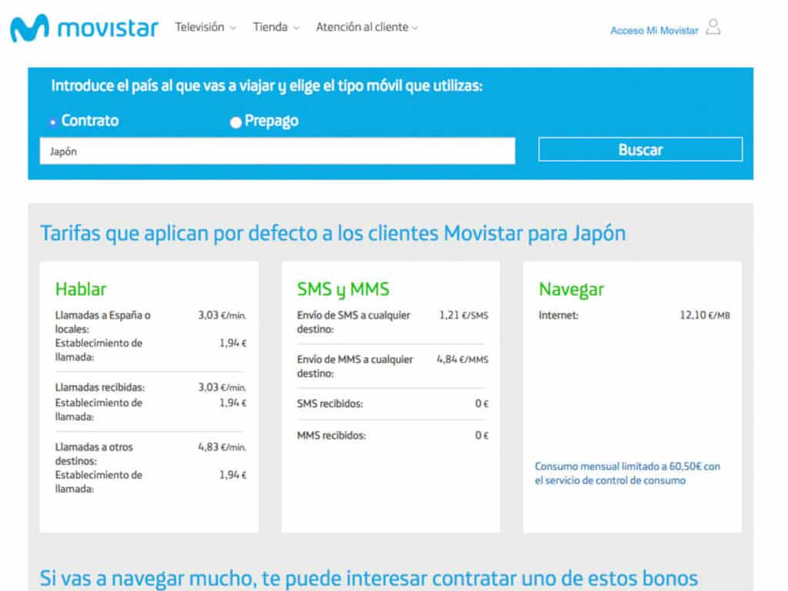
Task: Click the 'MMS recibidos:' label
Action: [331, 436]
